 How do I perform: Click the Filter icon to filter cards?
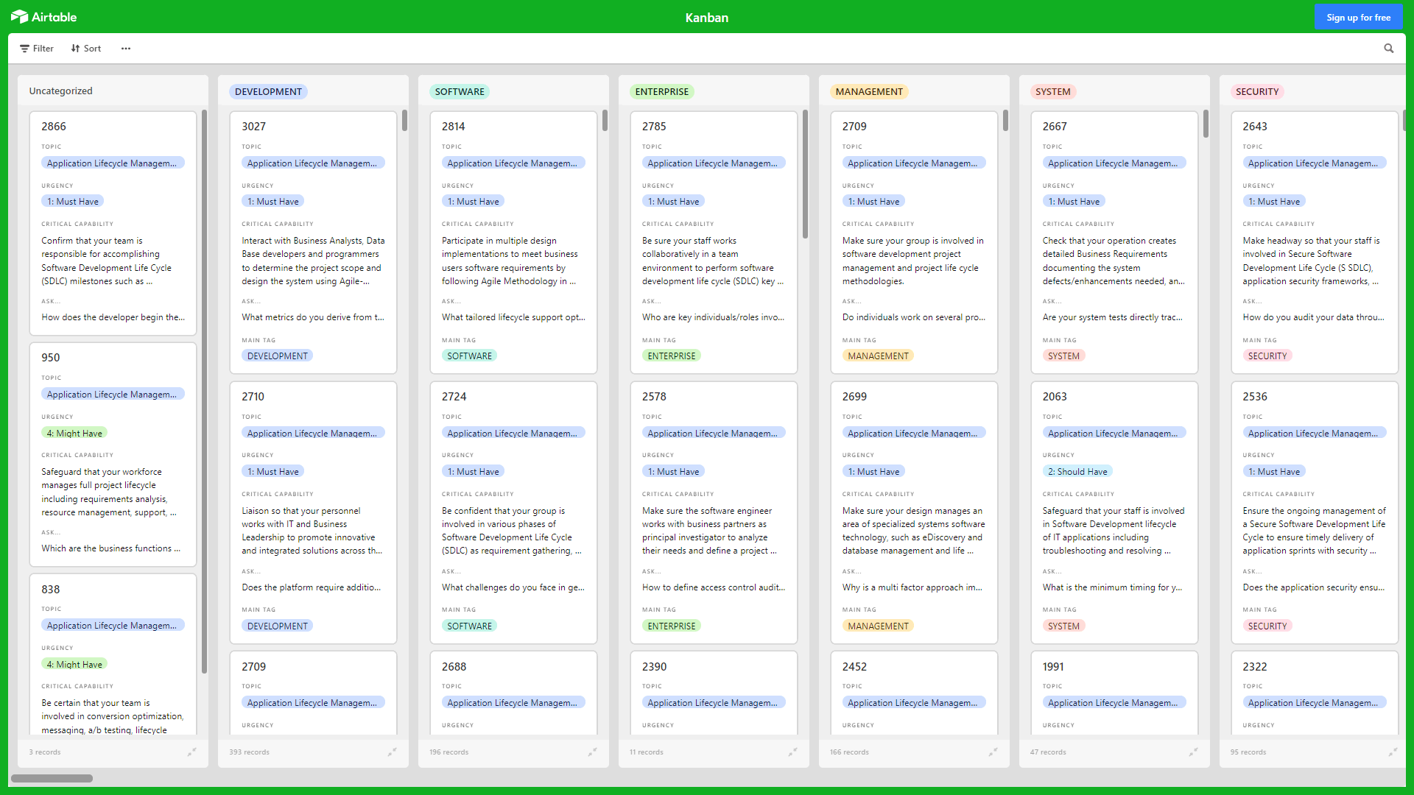(38, 49)
